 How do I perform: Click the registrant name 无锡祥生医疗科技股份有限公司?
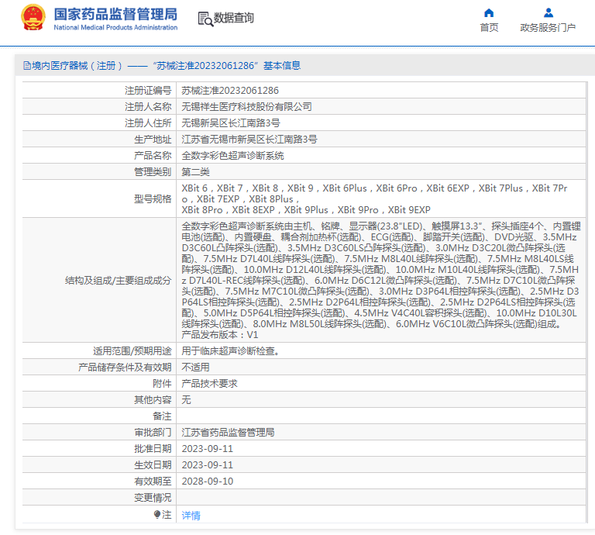246,106
